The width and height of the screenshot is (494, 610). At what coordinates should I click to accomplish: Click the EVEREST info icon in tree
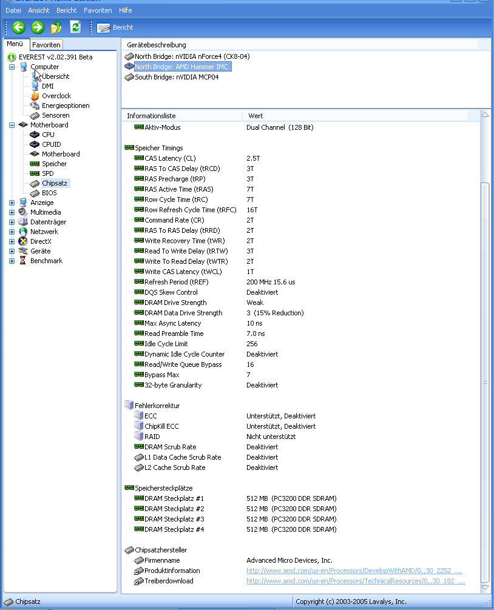[12, 57]
